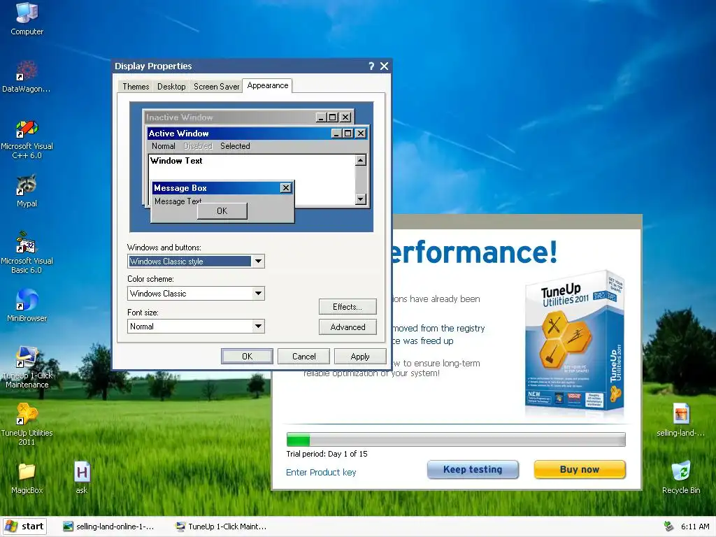Launch Microsoft Visual C++ 6.0 icon
The image size is (716, 537).
(27, 139)
